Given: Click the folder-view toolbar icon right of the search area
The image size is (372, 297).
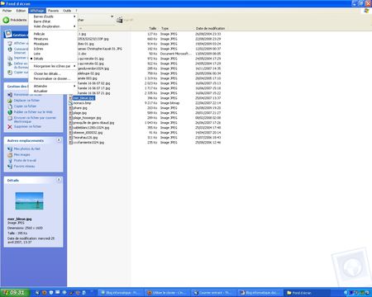Looking at the screenshot, I should click(119, 20).
